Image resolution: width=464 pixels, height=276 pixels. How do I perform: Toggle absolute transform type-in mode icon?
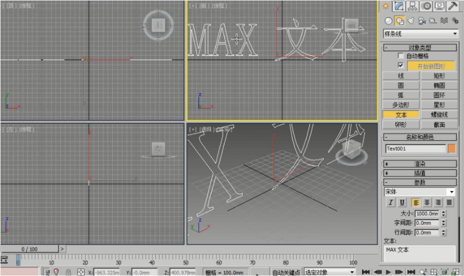pos(80,272)
